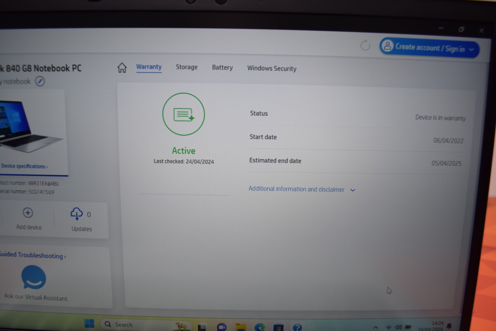Click the end date 05/04/2025
Image resolution: width=496 pixels, height=331 pixels.
click(446, 163)
